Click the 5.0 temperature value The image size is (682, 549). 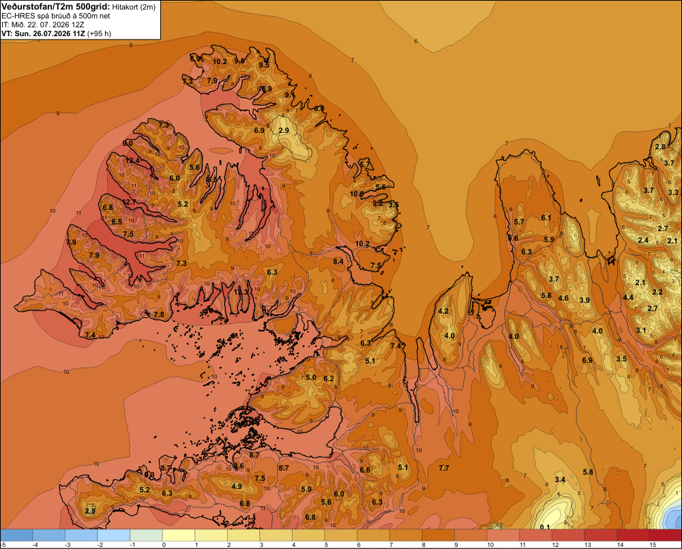tap(311, 377)
